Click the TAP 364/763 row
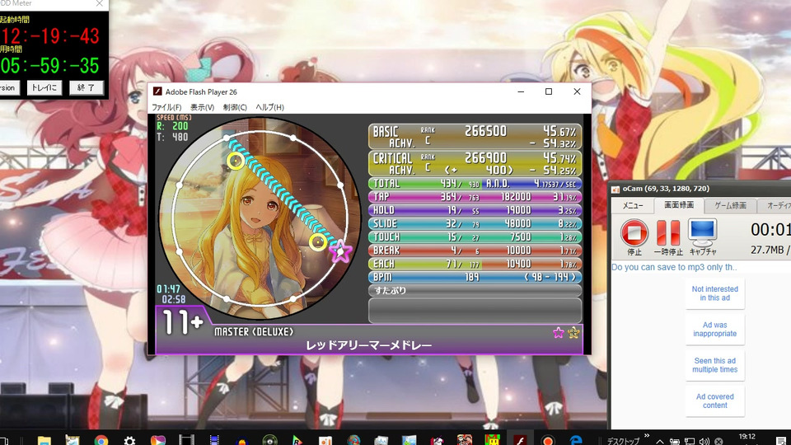The width and height of the screenshot is (791, 445). pyautogui.click(x=475, y=197)
